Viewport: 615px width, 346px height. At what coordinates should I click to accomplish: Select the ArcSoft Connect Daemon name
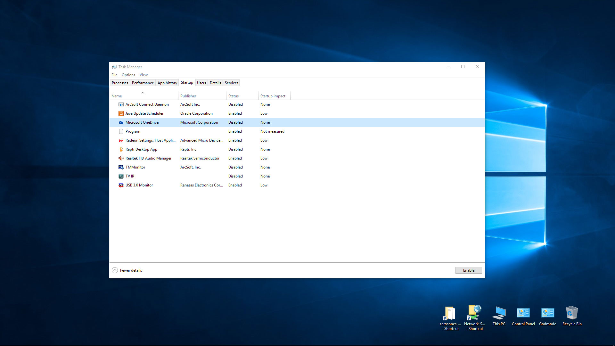(147, 104)
